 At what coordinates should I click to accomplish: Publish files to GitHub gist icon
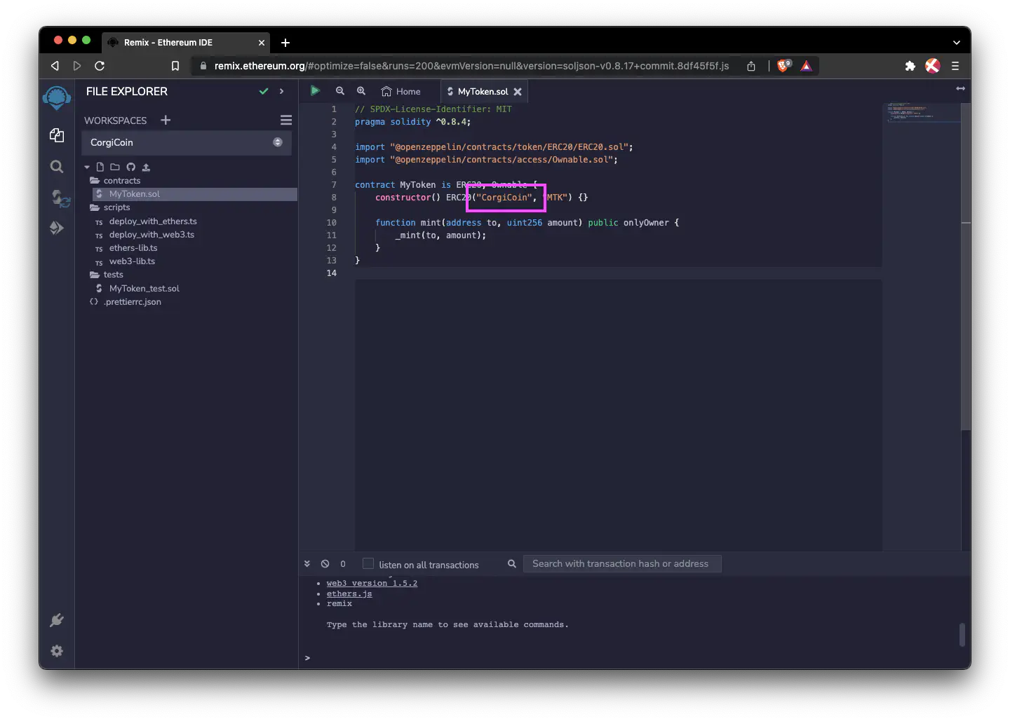(130, 167)
